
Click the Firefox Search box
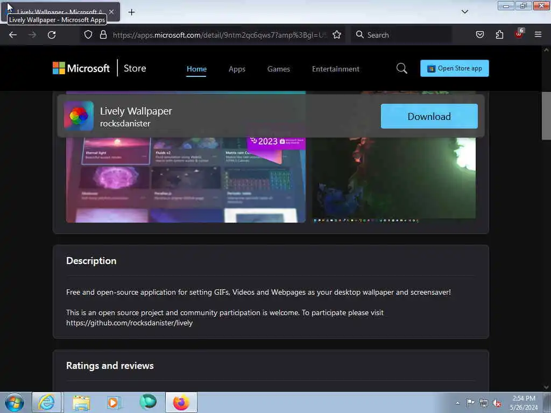click(401, 35)
